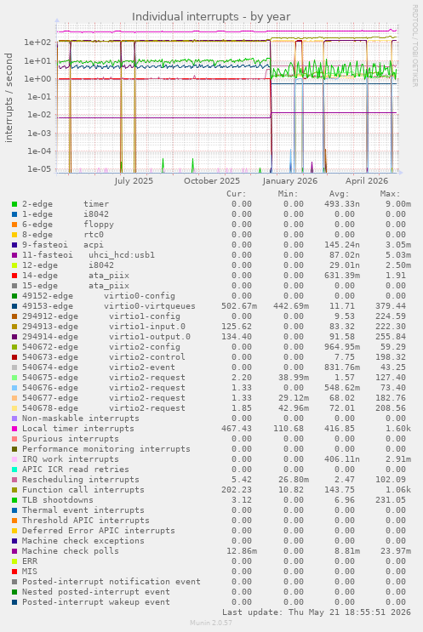The width and height of the screenshot is (423, 632).
Task: Click the purple Machine check polls swatch
Action: click(x=14, y=551)
